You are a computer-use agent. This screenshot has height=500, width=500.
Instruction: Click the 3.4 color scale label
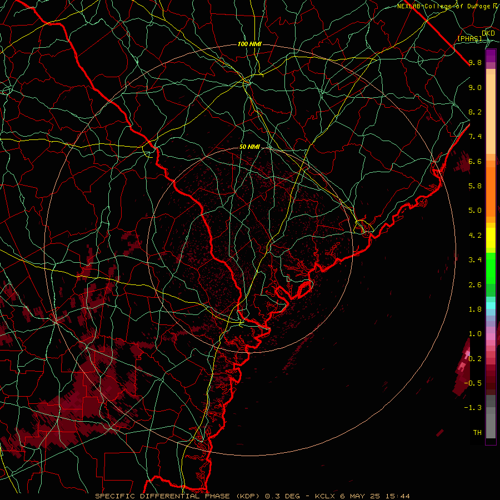pos(475,260)
